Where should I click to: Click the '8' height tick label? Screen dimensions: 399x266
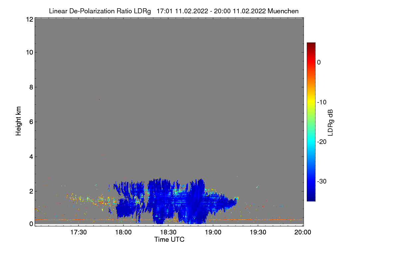31,87
